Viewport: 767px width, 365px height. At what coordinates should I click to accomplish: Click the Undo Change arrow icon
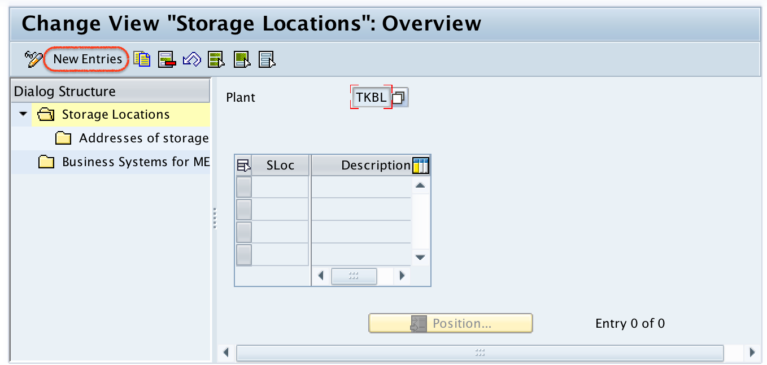[x=193, y=59]
